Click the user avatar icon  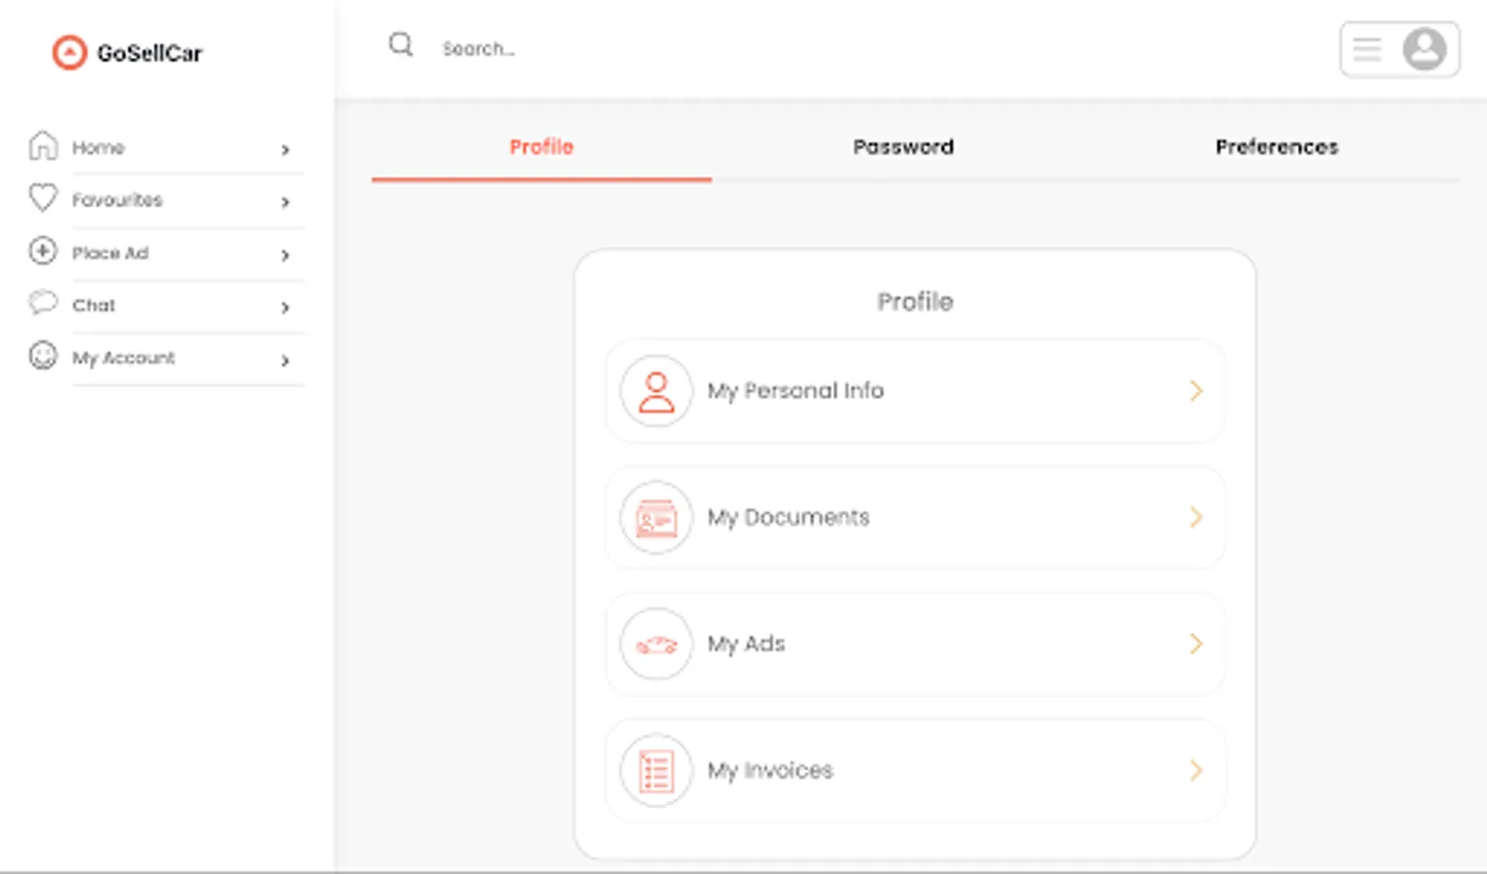1424,49
